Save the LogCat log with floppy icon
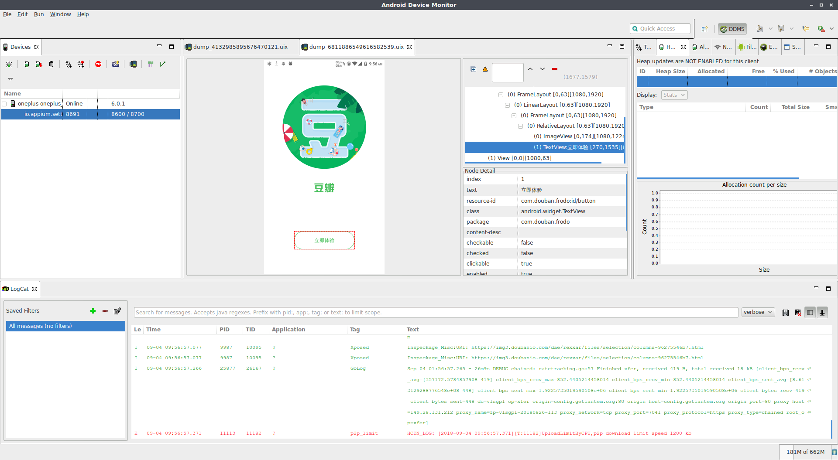 pos(785,313)
